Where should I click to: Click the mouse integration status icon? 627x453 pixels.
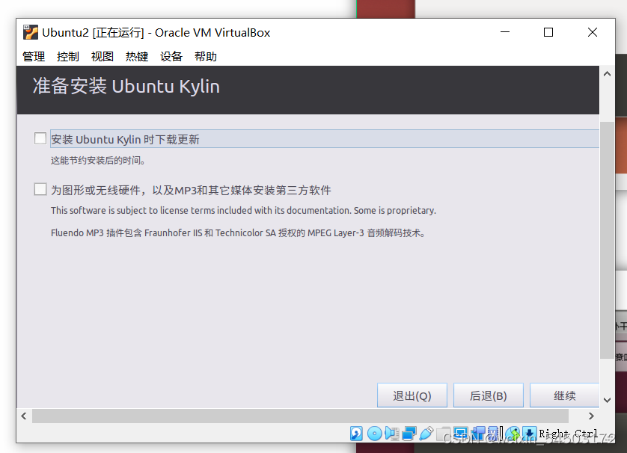tap(513, 433)
